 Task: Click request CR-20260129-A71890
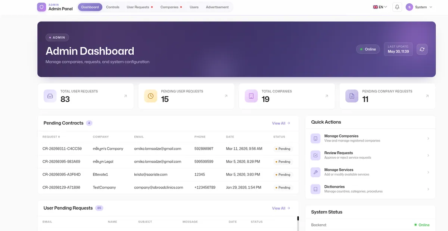(61, 187)
